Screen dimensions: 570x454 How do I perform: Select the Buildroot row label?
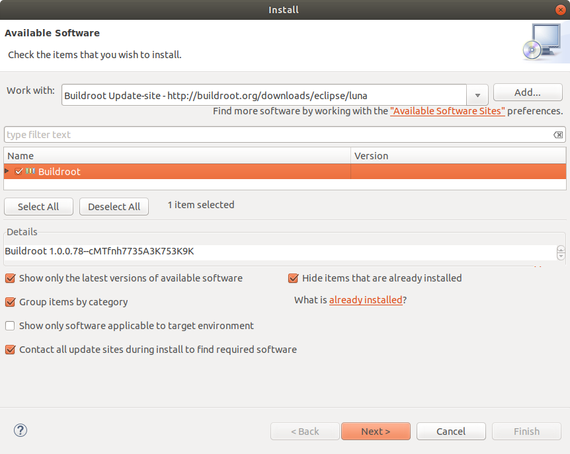click(x=60, y=171)
